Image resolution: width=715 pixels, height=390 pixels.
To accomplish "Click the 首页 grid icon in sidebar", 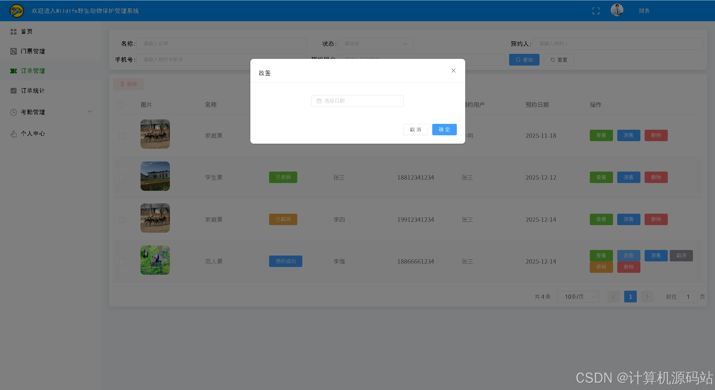I will click(x=13, y=32).
